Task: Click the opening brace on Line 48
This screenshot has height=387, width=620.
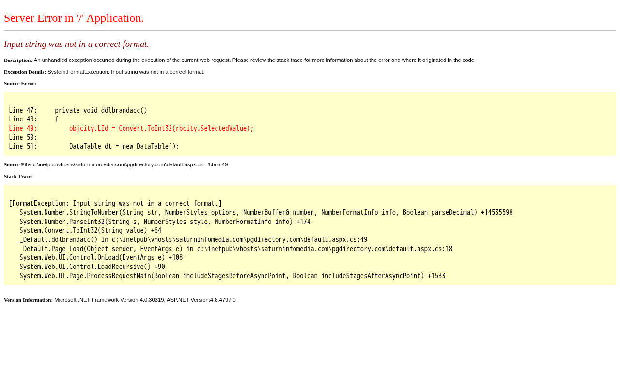Action: coord(56,119)
